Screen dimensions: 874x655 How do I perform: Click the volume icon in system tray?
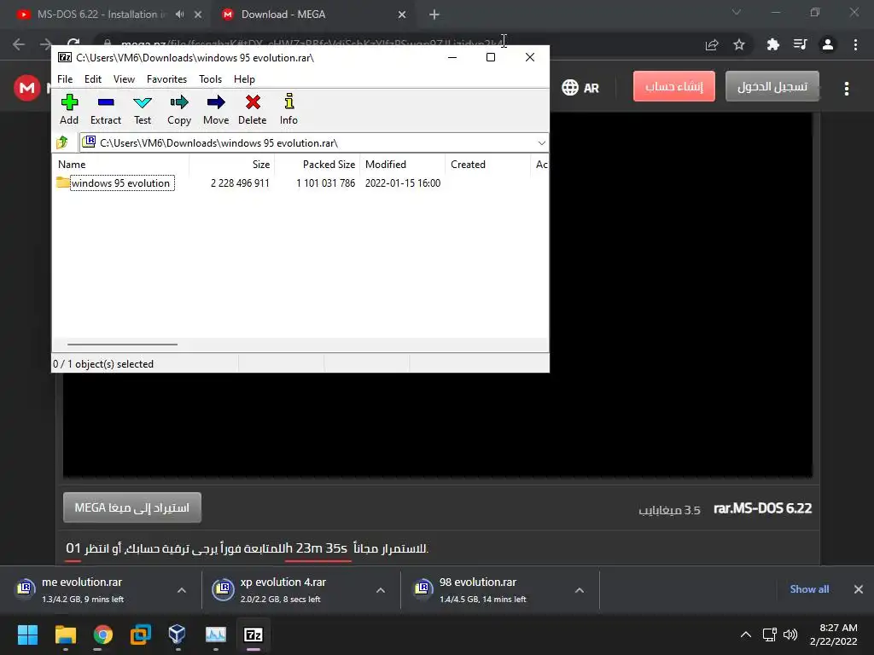(790, 635)
